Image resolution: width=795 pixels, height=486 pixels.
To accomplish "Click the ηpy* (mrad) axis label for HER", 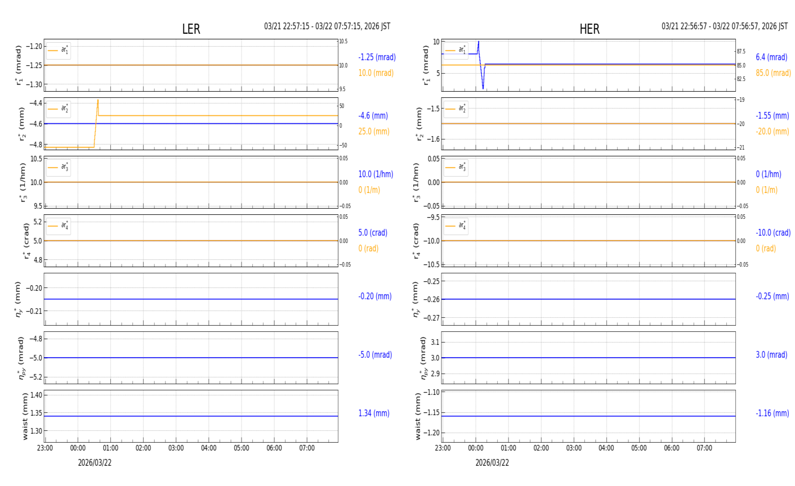I will 423,358.
